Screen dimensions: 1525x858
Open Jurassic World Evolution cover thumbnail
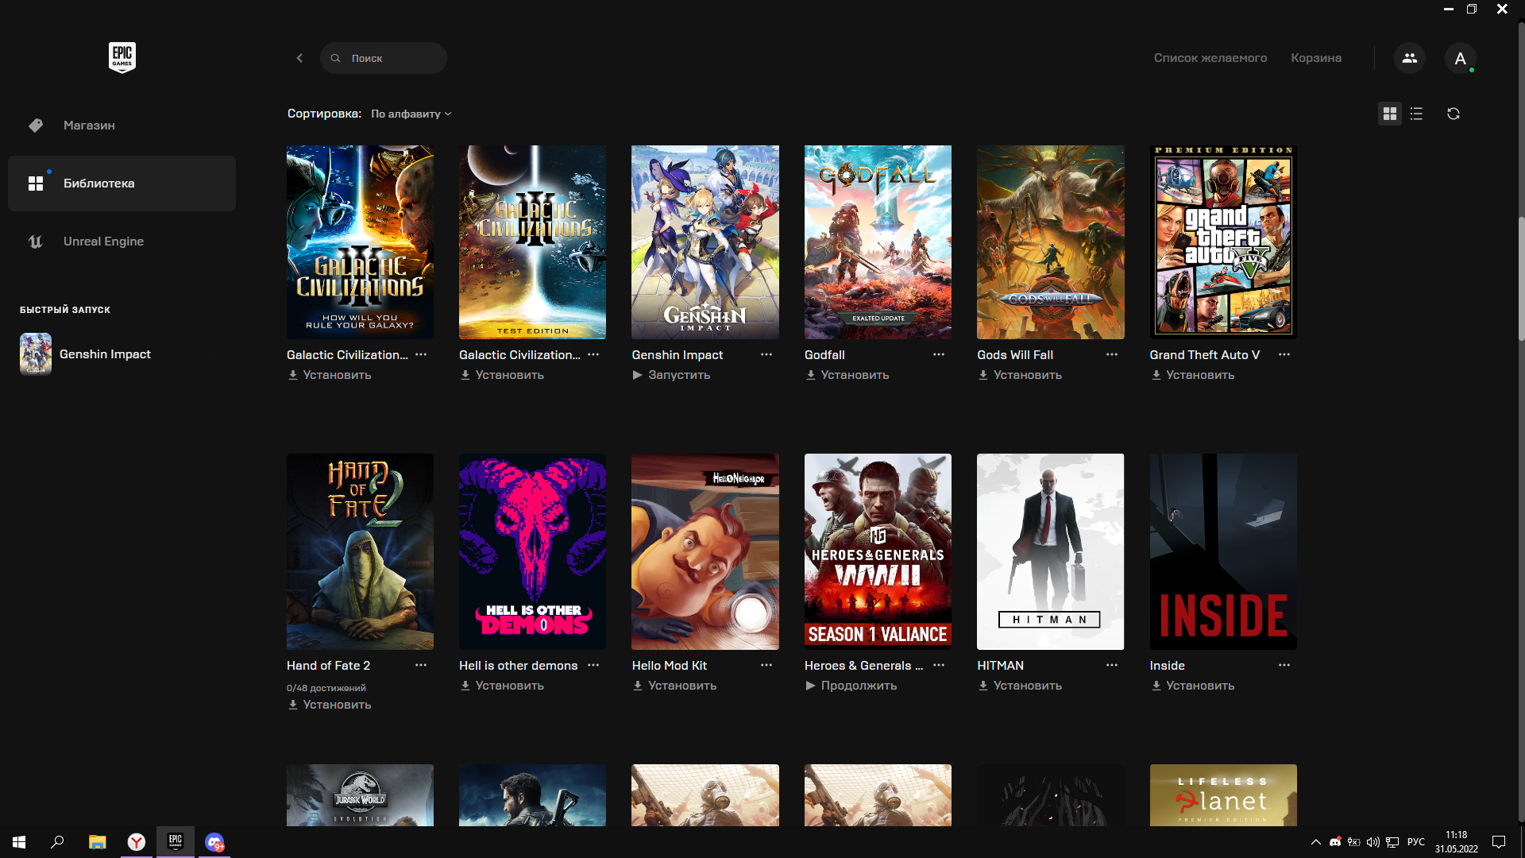point(360,795)
